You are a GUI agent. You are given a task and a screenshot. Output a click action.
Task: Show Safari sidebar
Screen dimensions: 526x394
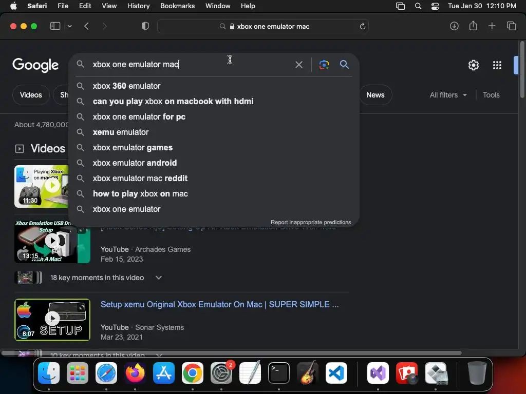click(x=55, y=26)
